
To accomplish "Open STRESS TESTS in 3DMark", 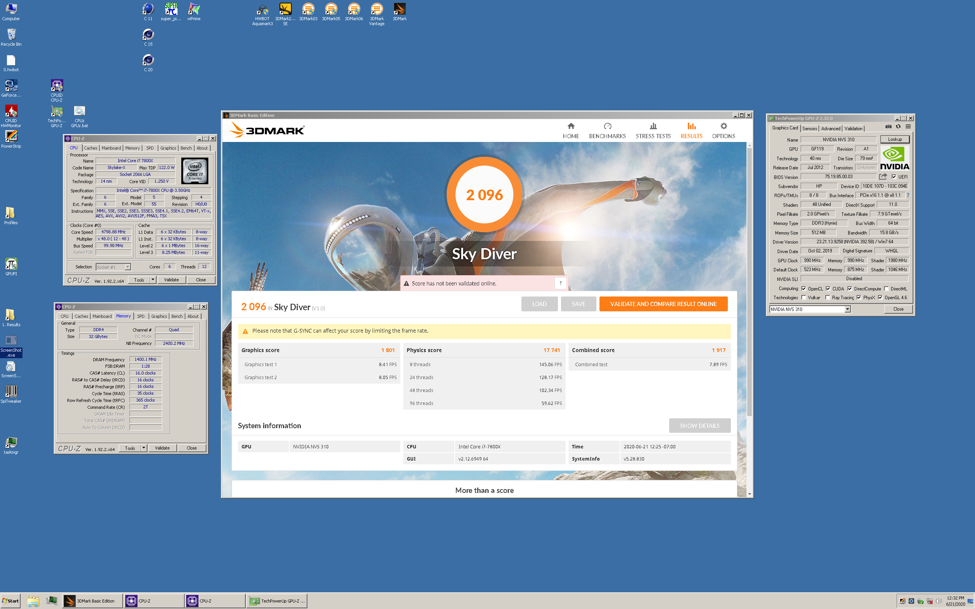I will point(653,131).
